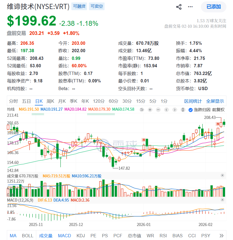Image resolution: width=233 pixels, height=240 pixels.
Task: Click the MA20:184.82 moving average label
Action: point(75,109)
